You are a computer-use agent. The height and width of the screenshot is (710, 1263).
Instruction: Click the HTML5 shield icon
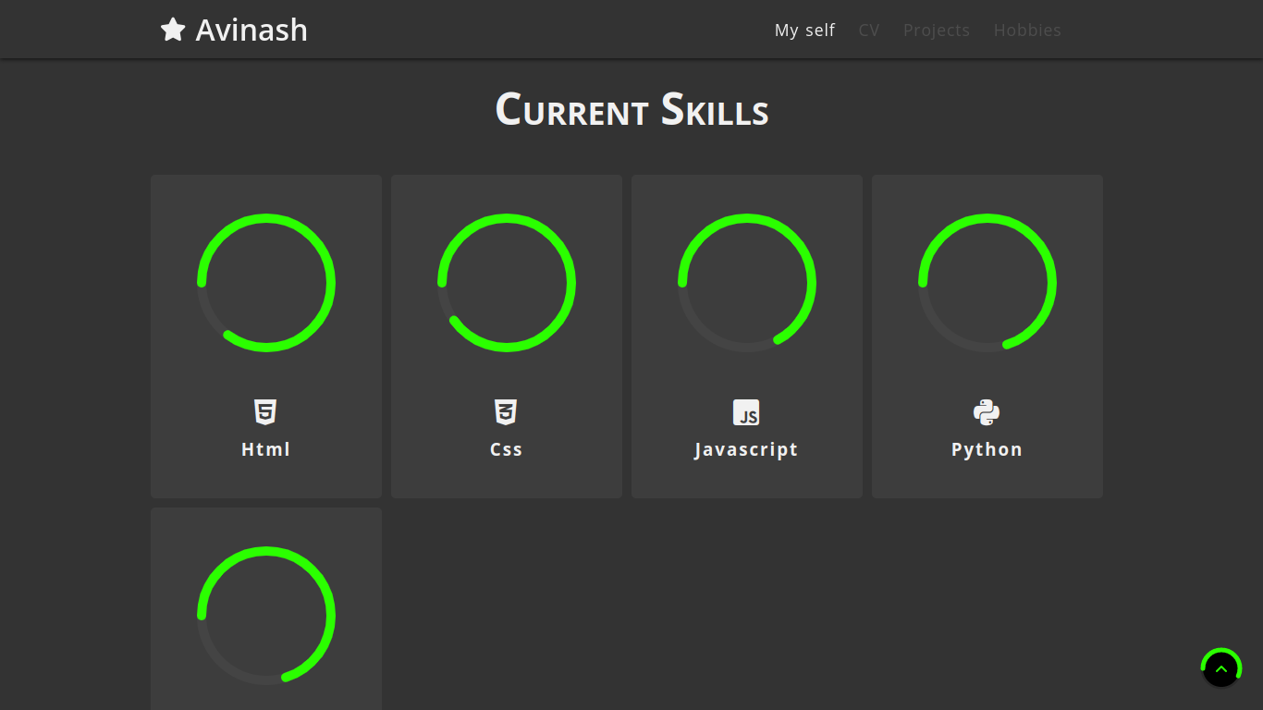click(x=265, y=412)
